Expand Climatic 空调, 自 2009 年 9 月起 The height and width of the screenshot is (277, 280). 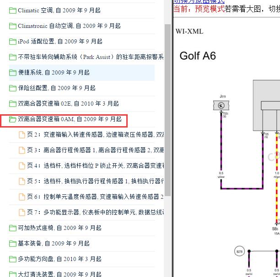pos(59,11)
